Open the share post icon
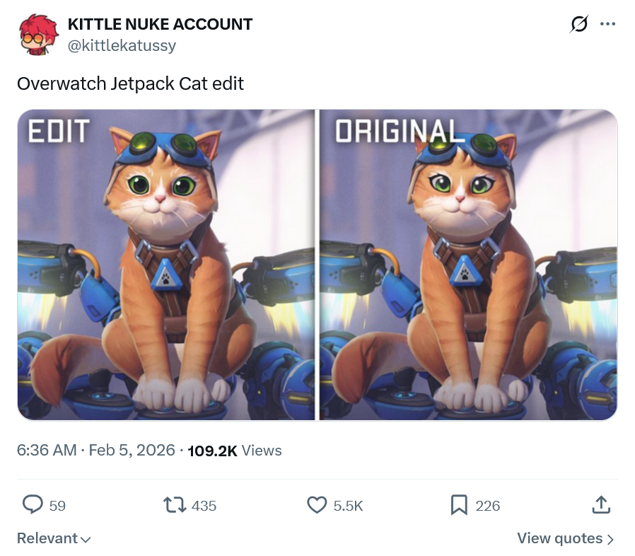Image resolution: width=635 pixels, height=556 pixels. point(600,504)
